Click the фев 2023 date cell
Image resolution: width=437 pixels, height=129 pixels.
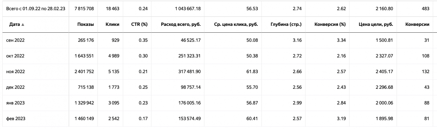pos(16,119)
